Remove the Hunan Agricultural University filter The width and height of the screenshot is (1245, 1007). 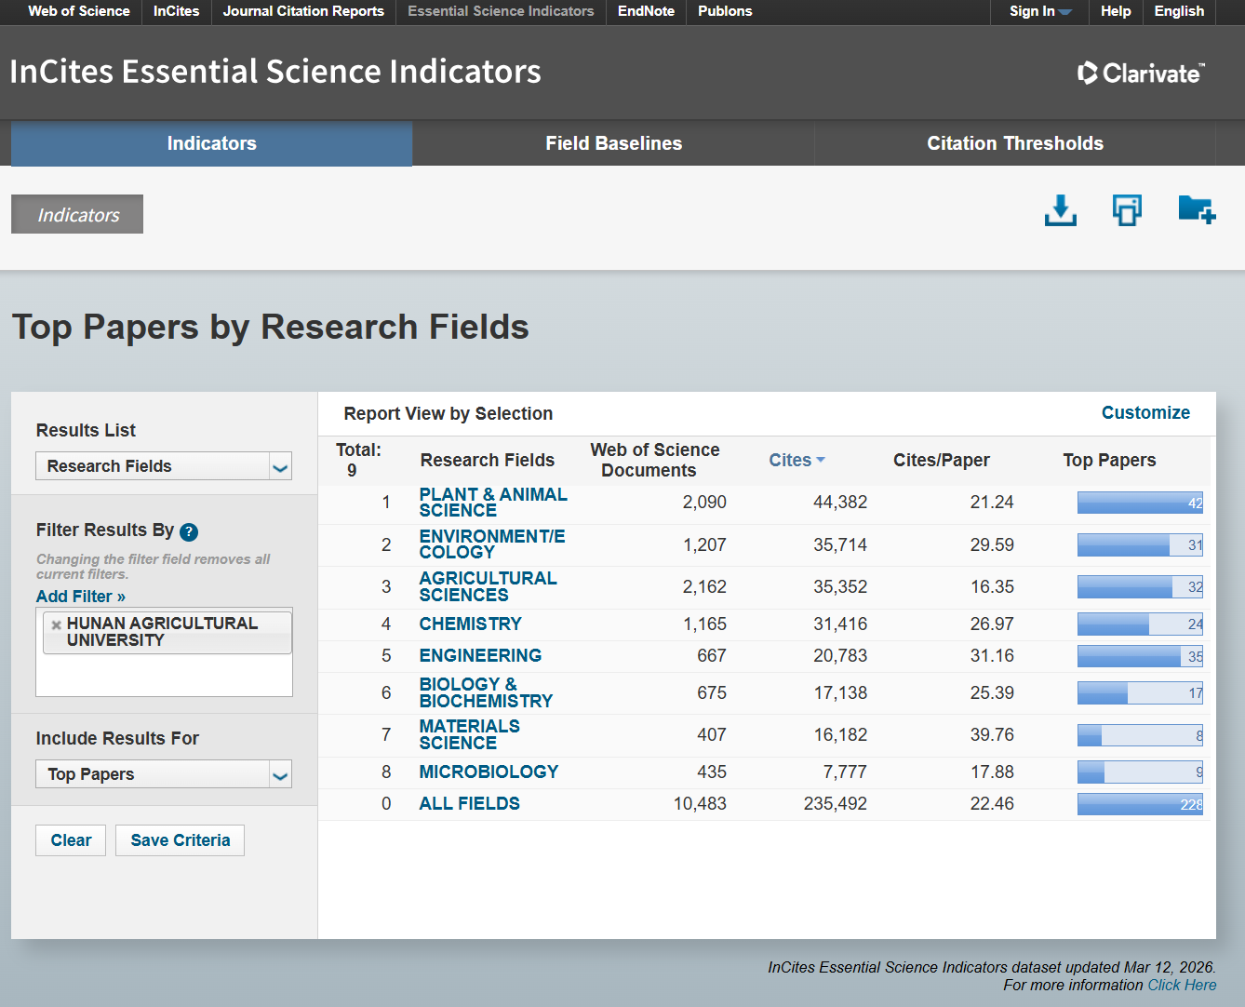(57, 624)
